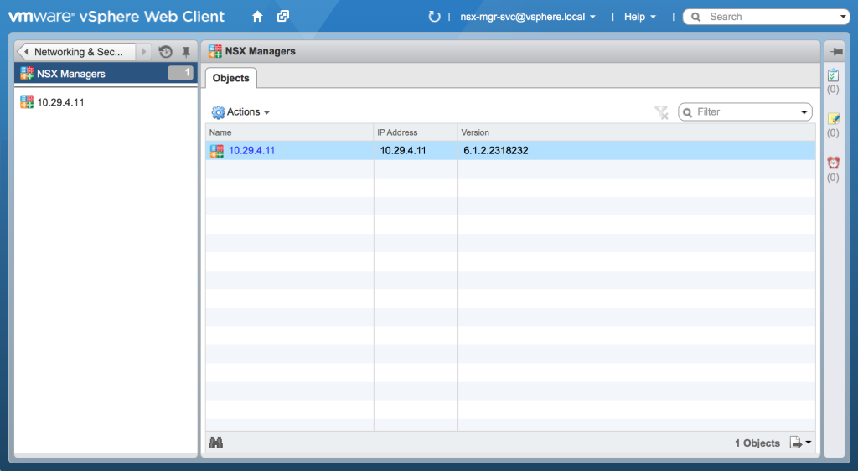Open the Recent Tasks clipboard icon
858x471 pixels.
pos(833,75)
